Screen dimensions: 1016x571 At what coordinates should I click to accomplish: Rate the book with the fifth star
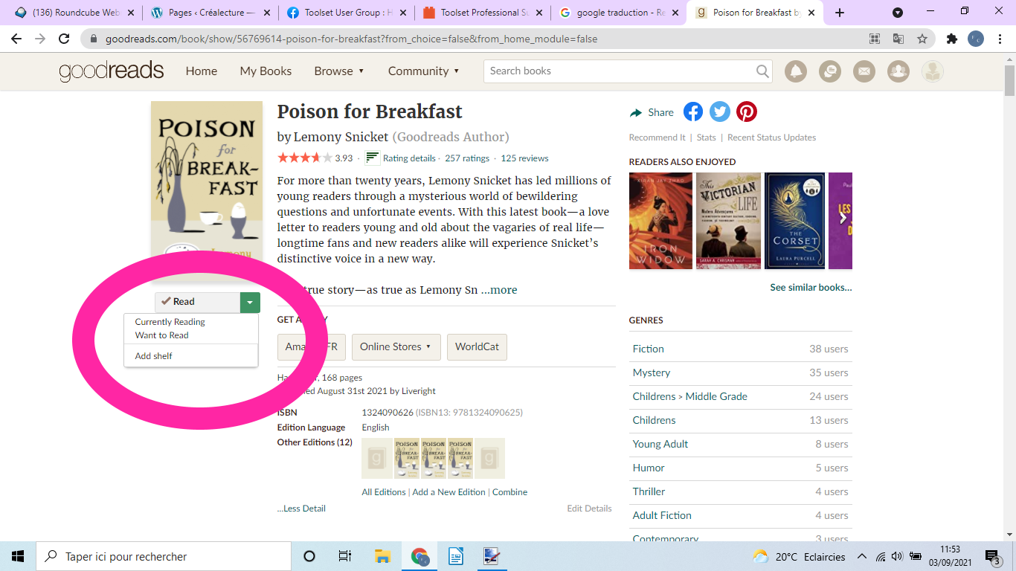[327, 158]
